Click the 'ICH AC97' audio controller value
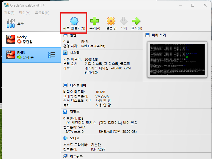This screenshot has width=212, height=159. tap(98, 149)
